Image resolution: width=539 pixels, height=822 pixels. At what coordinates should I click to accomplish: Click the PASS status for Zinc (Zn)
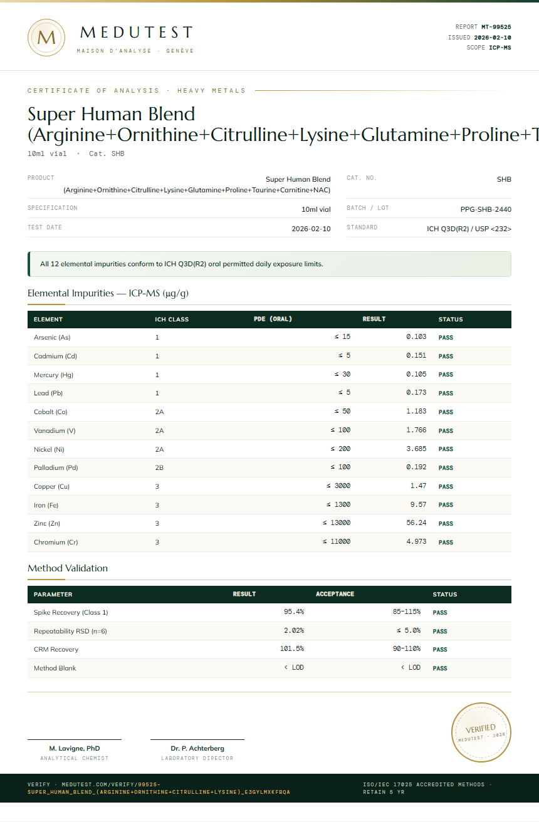point(446,524)
